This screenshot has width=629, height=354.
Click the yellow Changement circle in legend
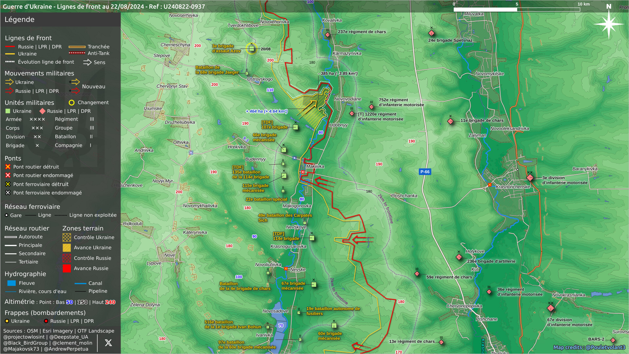[71, 103]
